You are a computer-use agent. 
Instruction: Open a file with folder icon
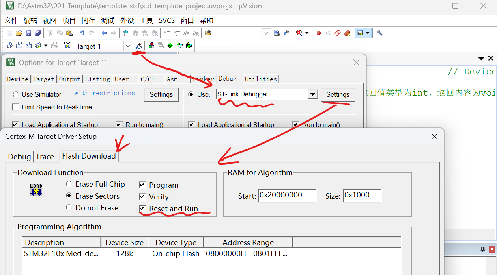click(x=19, y=33)
